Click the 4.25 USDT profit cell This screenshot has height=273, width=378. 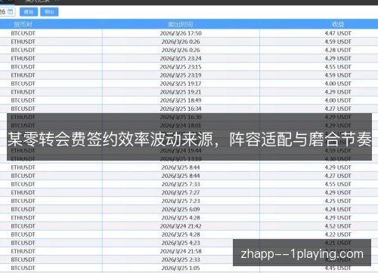pyautogui.click(x=338, y=201)
